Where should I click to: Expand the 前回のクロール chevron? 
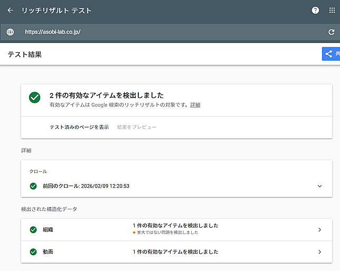pyautogui.click(x=319, y=186)
